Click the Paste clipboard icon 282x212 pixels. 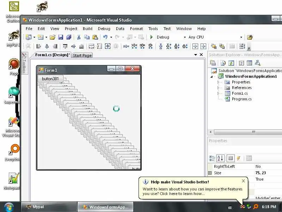point(95,37)
